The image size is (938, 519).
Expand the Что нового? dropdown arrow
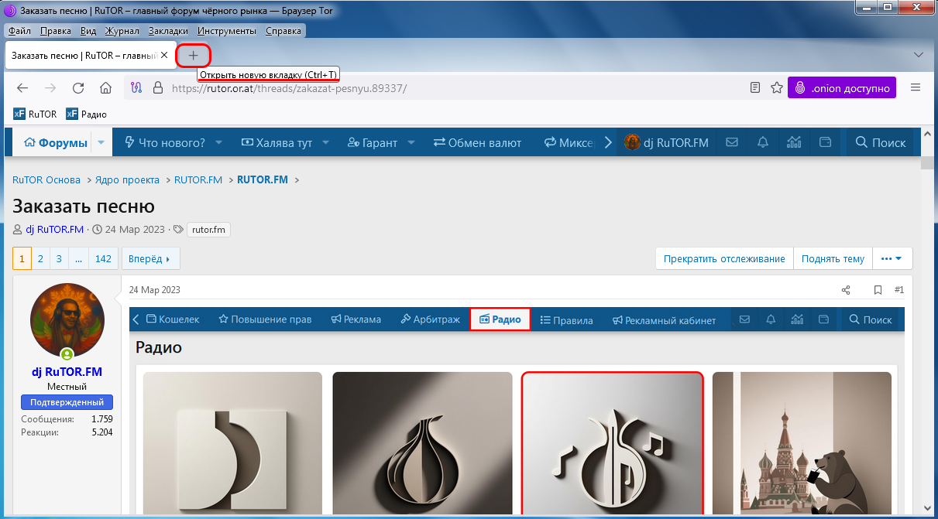pyautogui.click(x=219, y=142)
